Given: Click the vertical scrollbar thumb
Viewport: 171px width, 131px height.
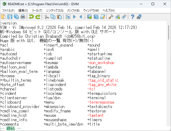Looking at the screenshot, I should click(169, 33).
